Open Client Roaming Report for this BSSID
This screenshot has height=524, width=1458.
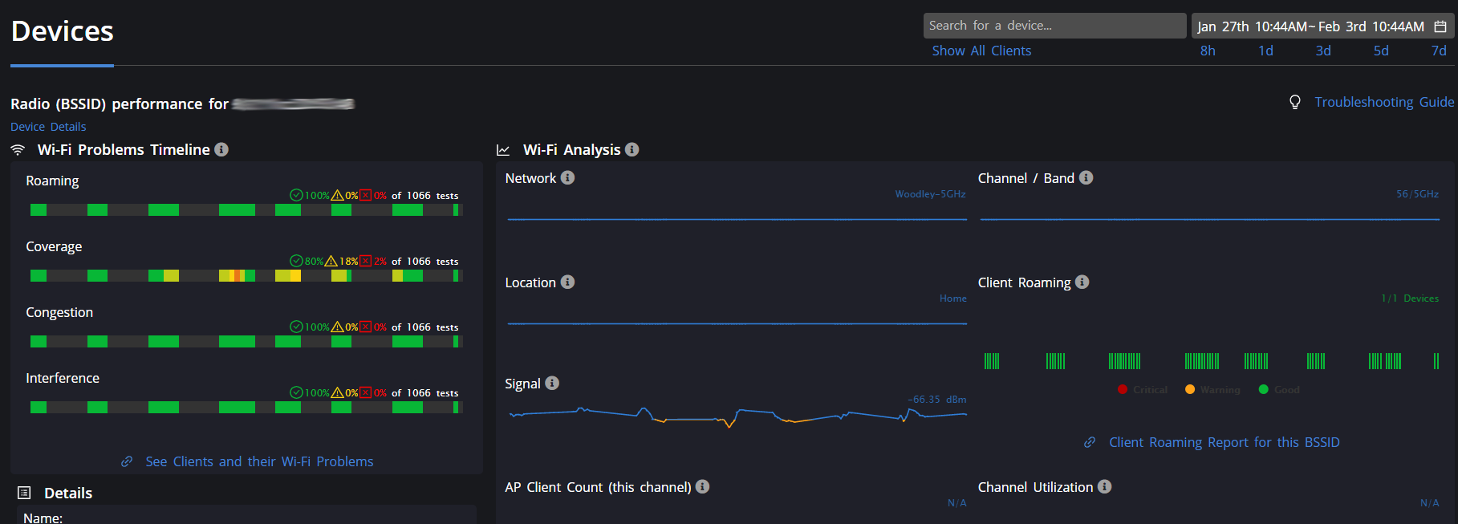(x=1224, y=442)
